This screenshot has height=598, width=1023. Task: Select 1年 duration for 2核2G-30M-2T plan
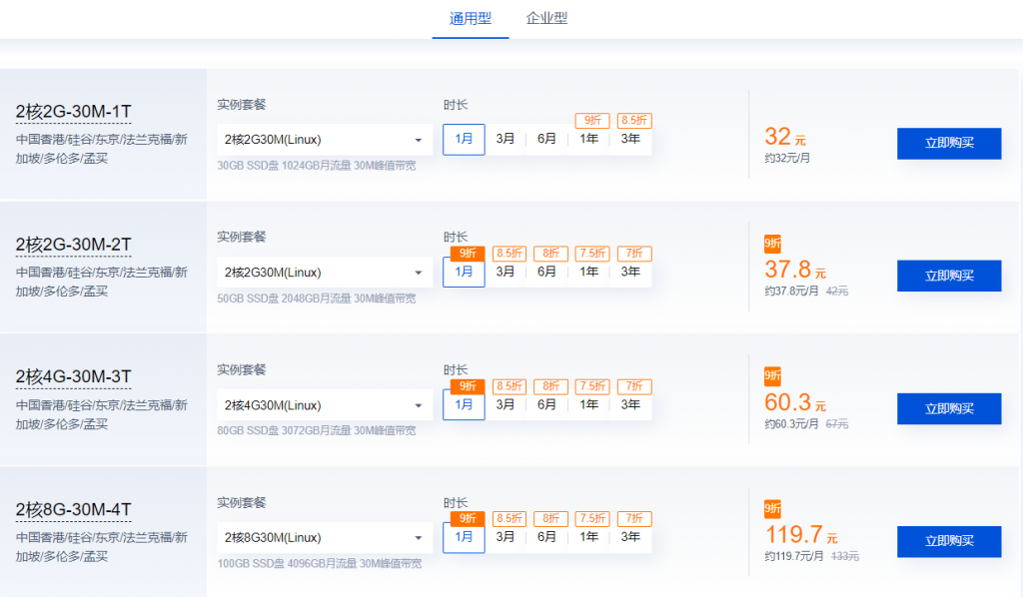coord(589,272)
